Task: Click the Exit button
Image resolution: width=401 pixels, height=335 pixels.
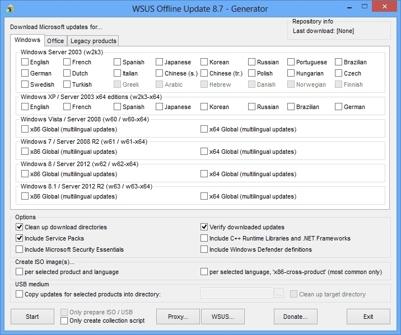Action: 369,317
